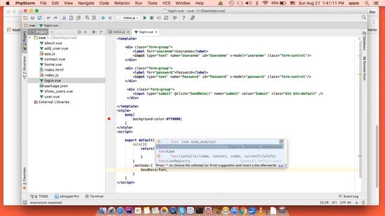The height and width of the screenshot is (216, 385).
Task: Click the vue breadcrumb in the navigation bar
Action: 30,25
